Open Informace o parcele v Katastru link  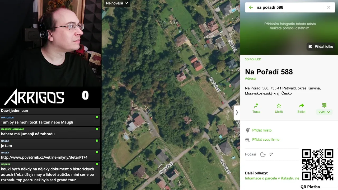pos(272,178)
